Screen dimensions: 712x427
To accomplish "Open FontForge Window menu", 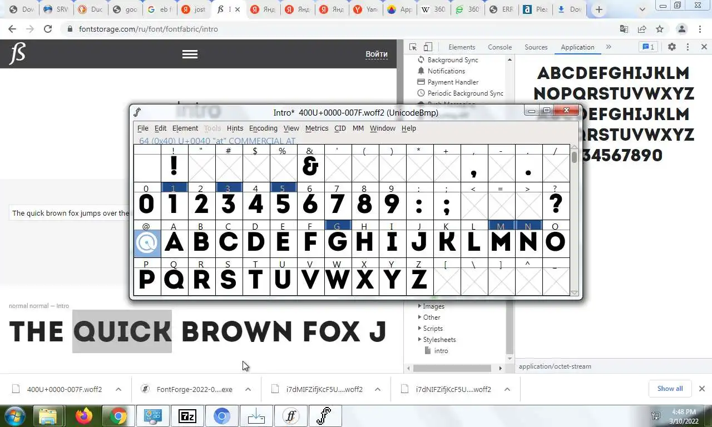I will tap(383, 128).
